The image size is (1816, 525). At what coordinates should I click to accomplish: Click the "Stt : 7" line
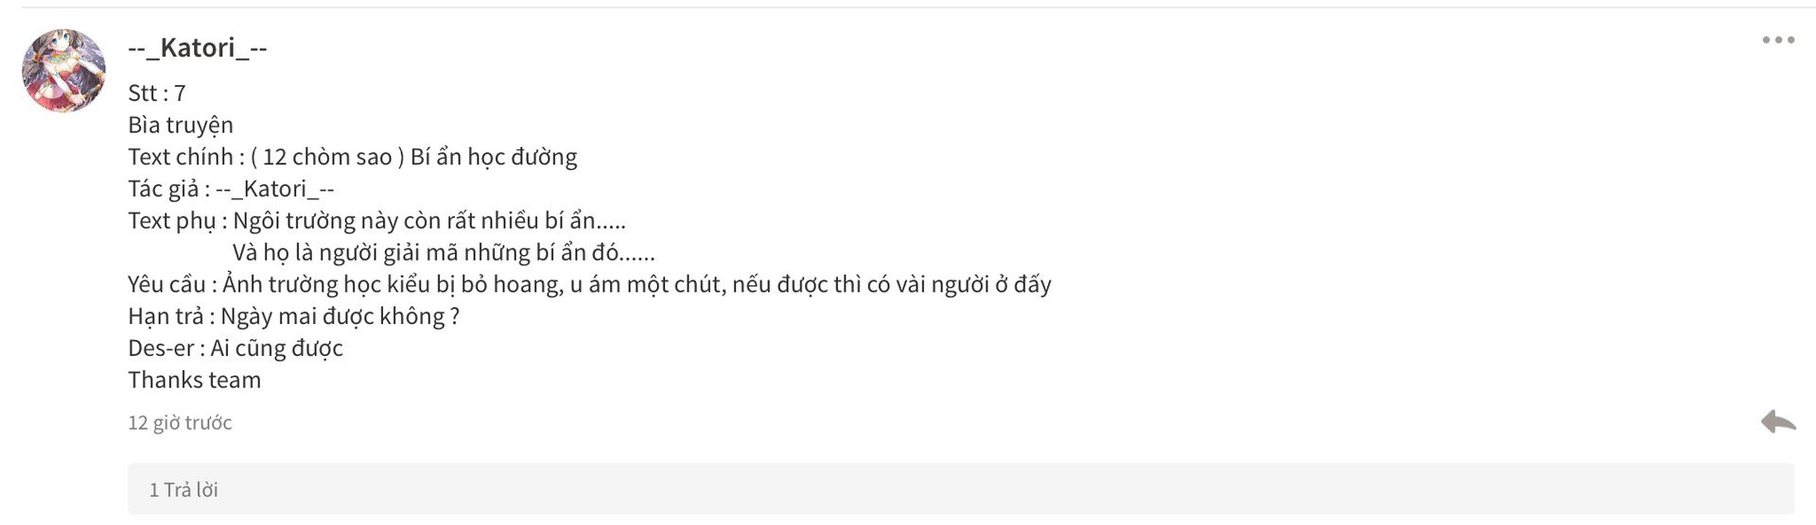pyautogui.click(x=157, y=93)
